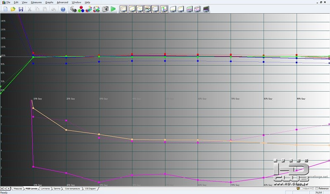This screenshot has width=330, height=194.
Task: Close the tab with the X button beside Measures
Action: (2, 189)
